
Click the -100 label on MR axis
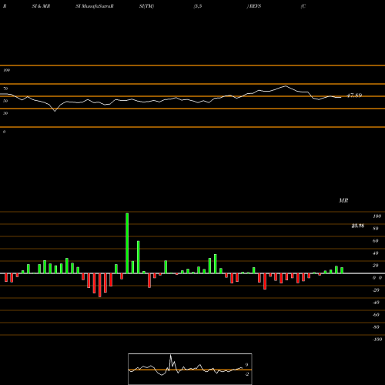pyautogui.click(x=377, y=340)
